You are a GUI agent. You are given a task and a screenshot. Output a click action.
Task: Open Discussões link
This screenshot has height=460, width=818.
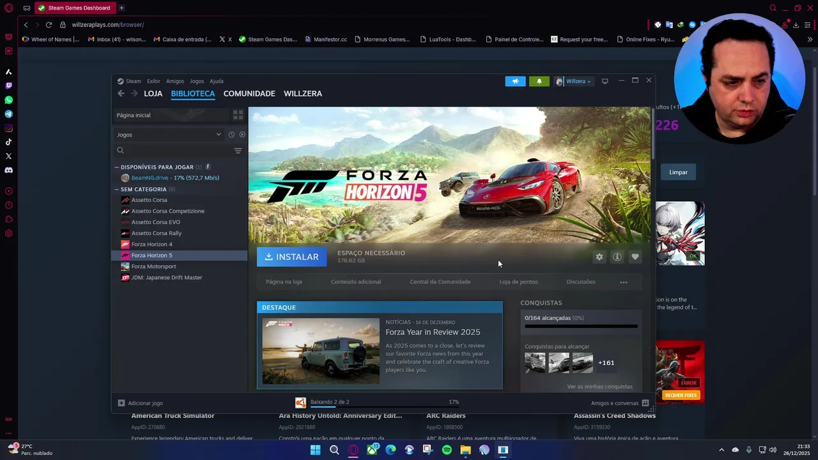pyautogui.click(x=581, y=282)
